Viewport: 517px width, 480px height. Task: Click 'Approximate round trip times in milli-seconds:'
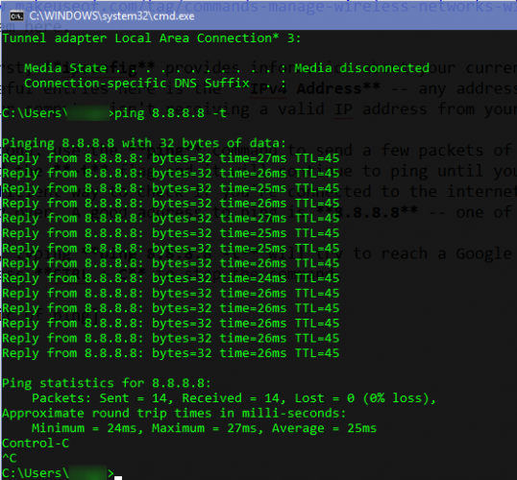tap(174, 414)
